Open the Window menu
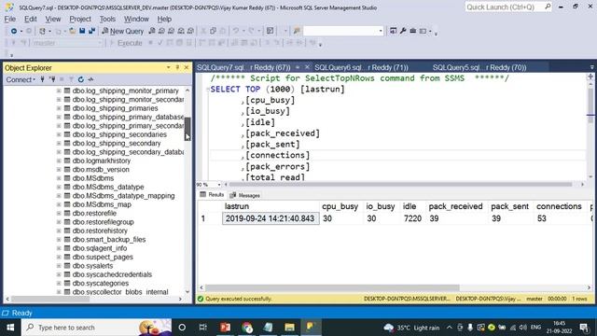This screenshot has width=597, height=336. [136, 19]
